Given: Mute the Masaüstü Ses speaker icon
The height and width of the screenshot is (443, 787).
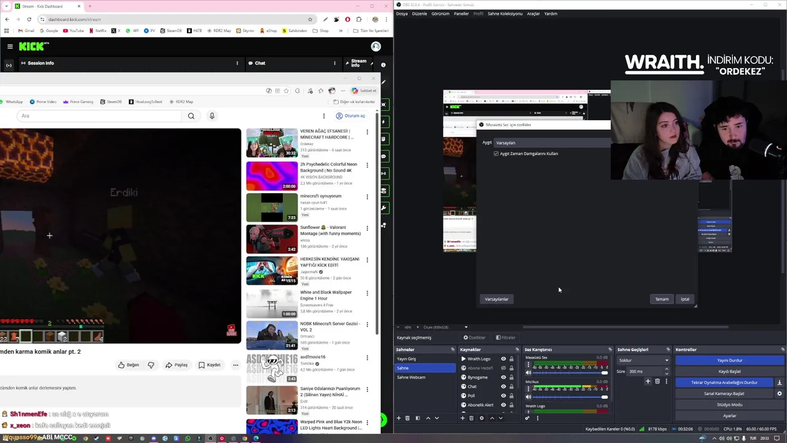Looking at the screenshot, I should 528,373.
